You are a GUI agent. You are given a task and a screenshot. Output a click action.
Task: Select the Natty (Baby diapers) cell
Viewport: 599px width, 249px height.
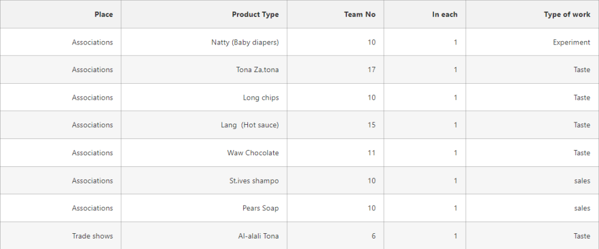pyautogui.click(x=204, y=42)
